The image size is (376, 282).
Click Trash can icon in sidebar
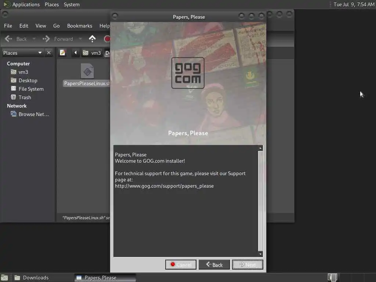click(14, 97)
